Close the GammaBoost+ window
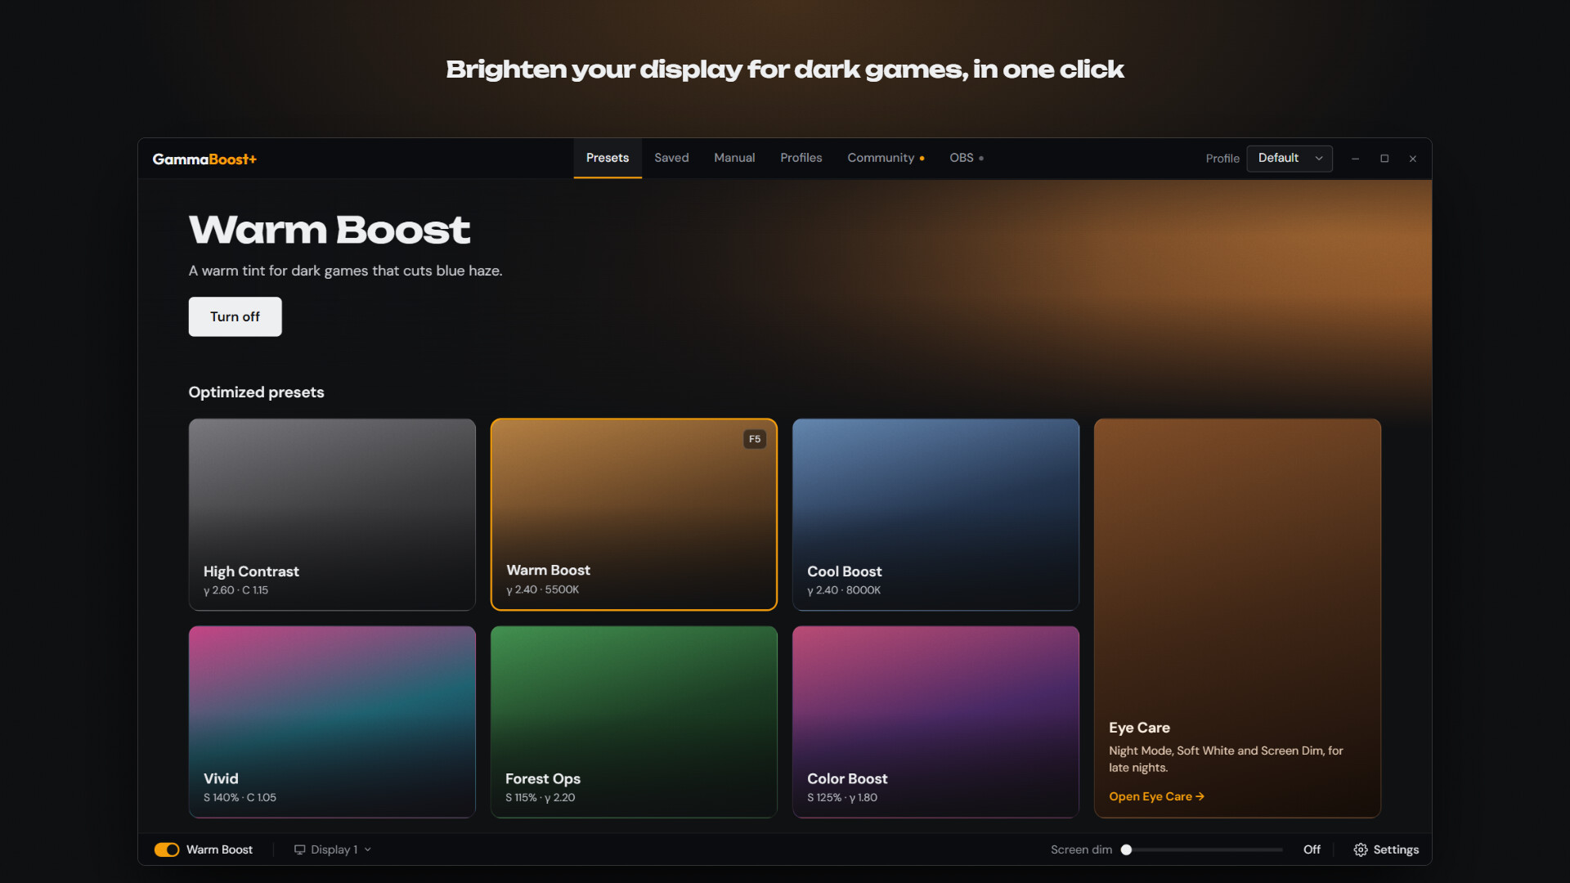1570x883 pixels. [1413, 159]
